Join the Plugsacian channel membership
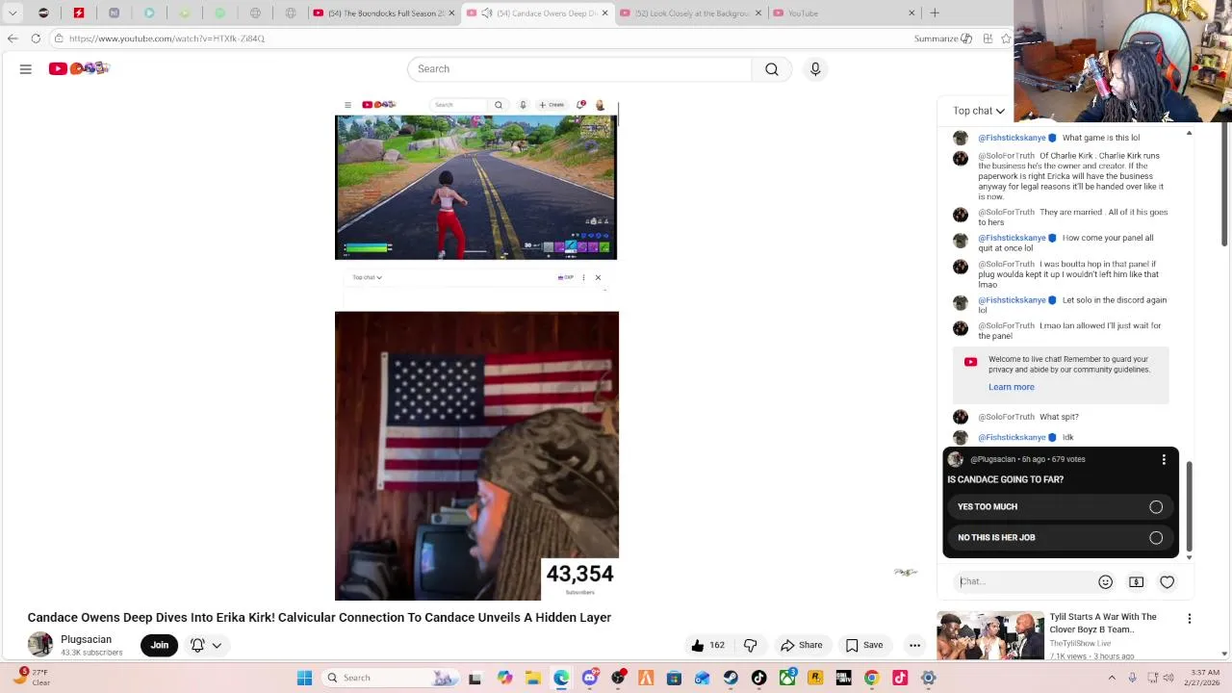This screenshot has height=693, width=1232. (x=160, y=645)
